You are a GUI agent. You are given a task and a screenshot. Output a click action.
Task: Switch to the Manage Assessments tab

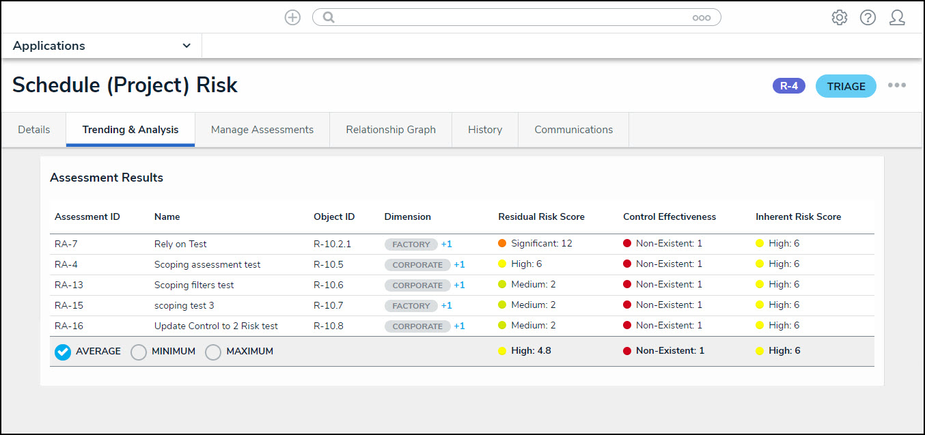262,130
